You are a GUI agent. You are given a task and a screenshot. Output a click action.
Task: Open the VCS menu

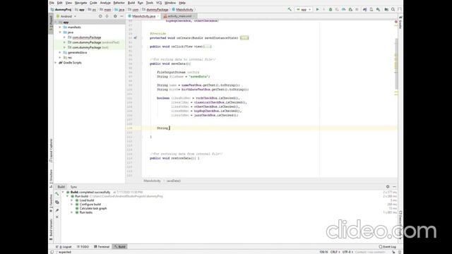159,3
